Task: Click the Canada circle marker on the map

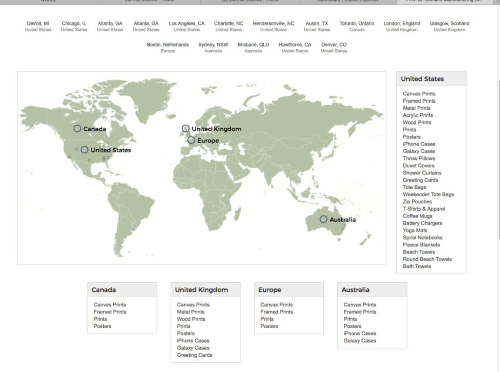Action: (x=77, y=128)
